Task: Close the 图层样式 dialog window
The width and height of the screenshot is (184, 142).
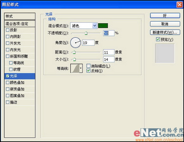Action: (180, 4)
